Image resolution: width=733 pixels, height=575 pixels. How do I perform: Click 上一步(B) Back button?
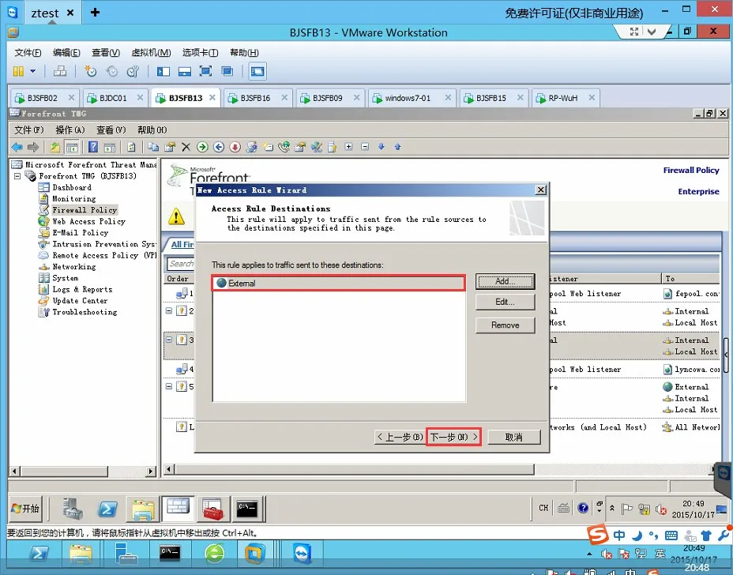pos(400,437)
